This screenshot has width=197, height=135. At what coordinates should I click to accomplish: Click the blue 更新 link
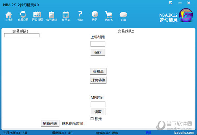[x=148, y=133]
